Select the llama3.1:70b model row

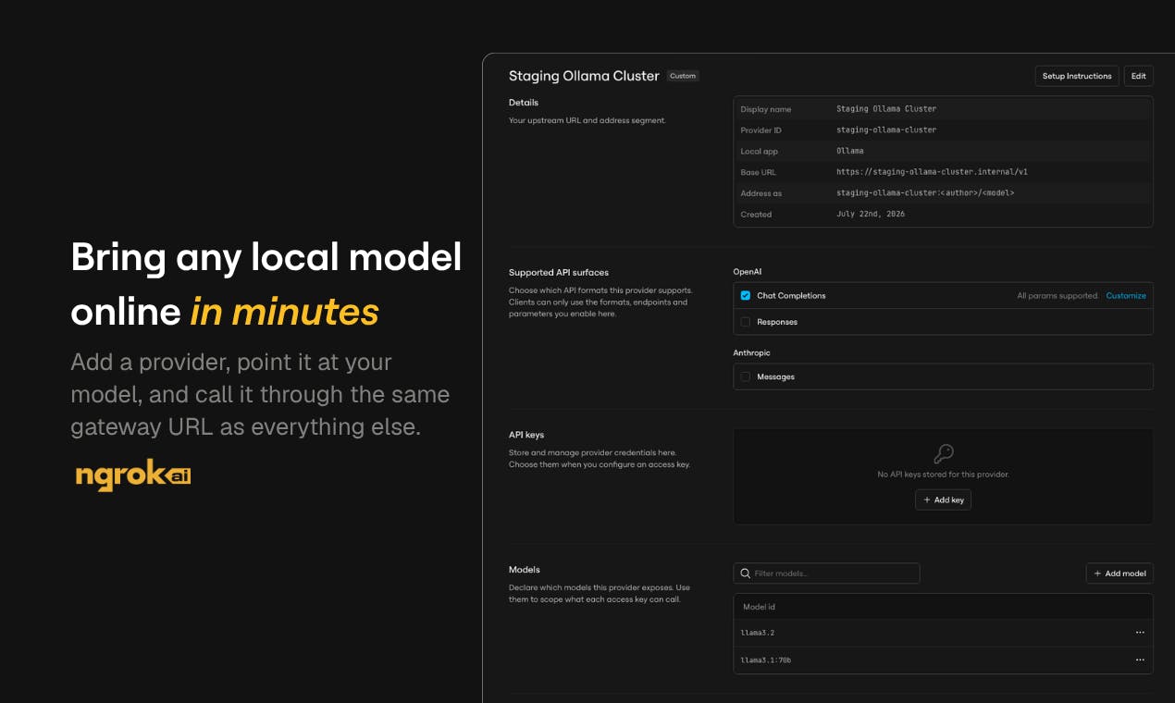943,660
